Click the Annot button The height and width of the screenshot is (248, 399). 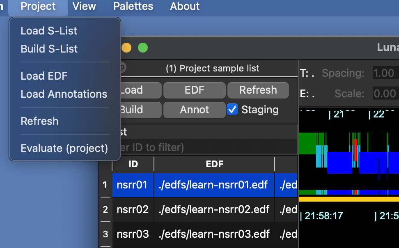[x=194, y=110]
